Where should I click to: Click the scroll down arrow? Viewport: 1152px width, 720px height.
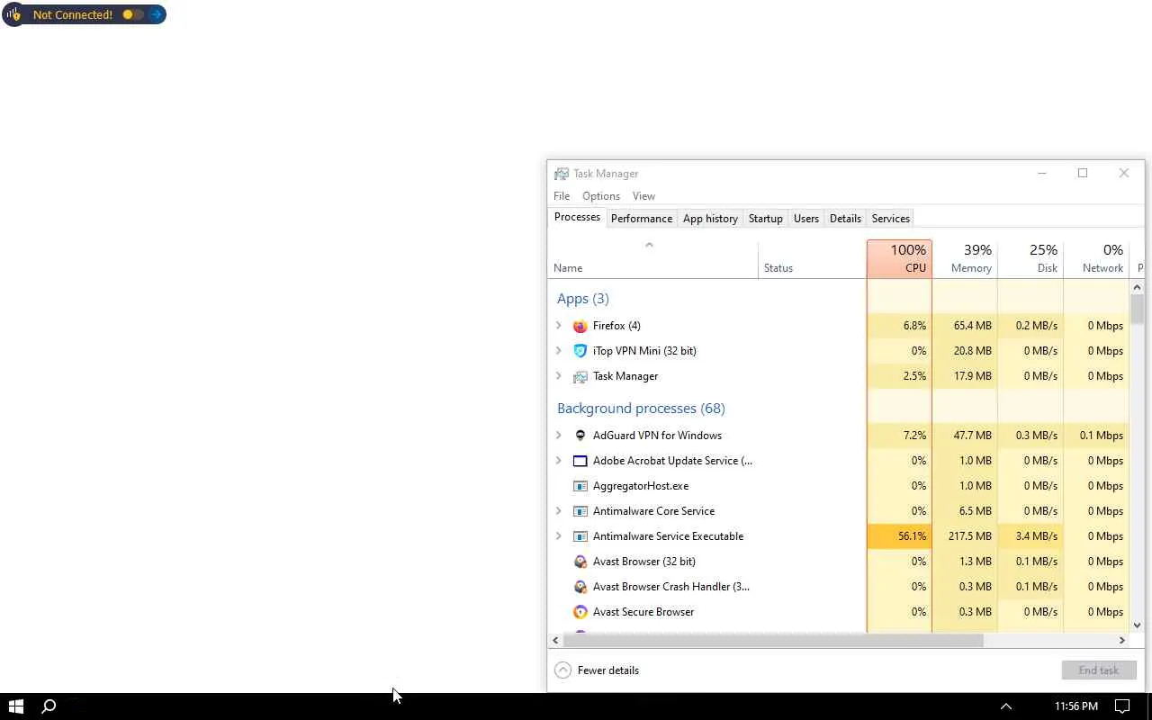pos(1138,625)
